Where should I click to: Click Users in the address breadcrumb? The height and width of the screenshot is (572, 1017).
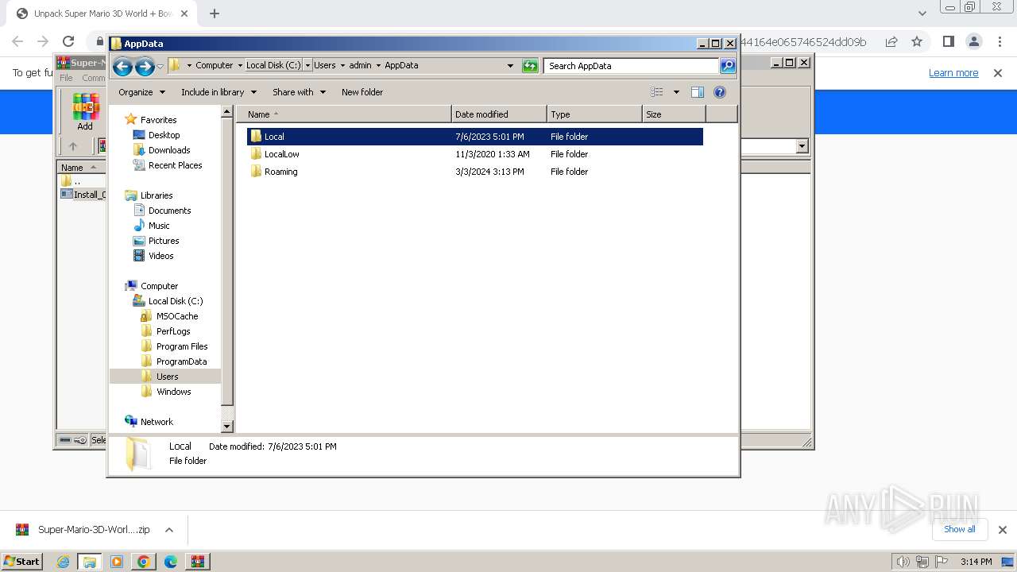[x=324, y=66]
